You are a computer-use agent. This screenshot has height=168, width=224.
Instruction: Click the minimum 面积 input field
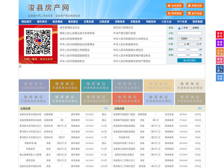[182, 49]
